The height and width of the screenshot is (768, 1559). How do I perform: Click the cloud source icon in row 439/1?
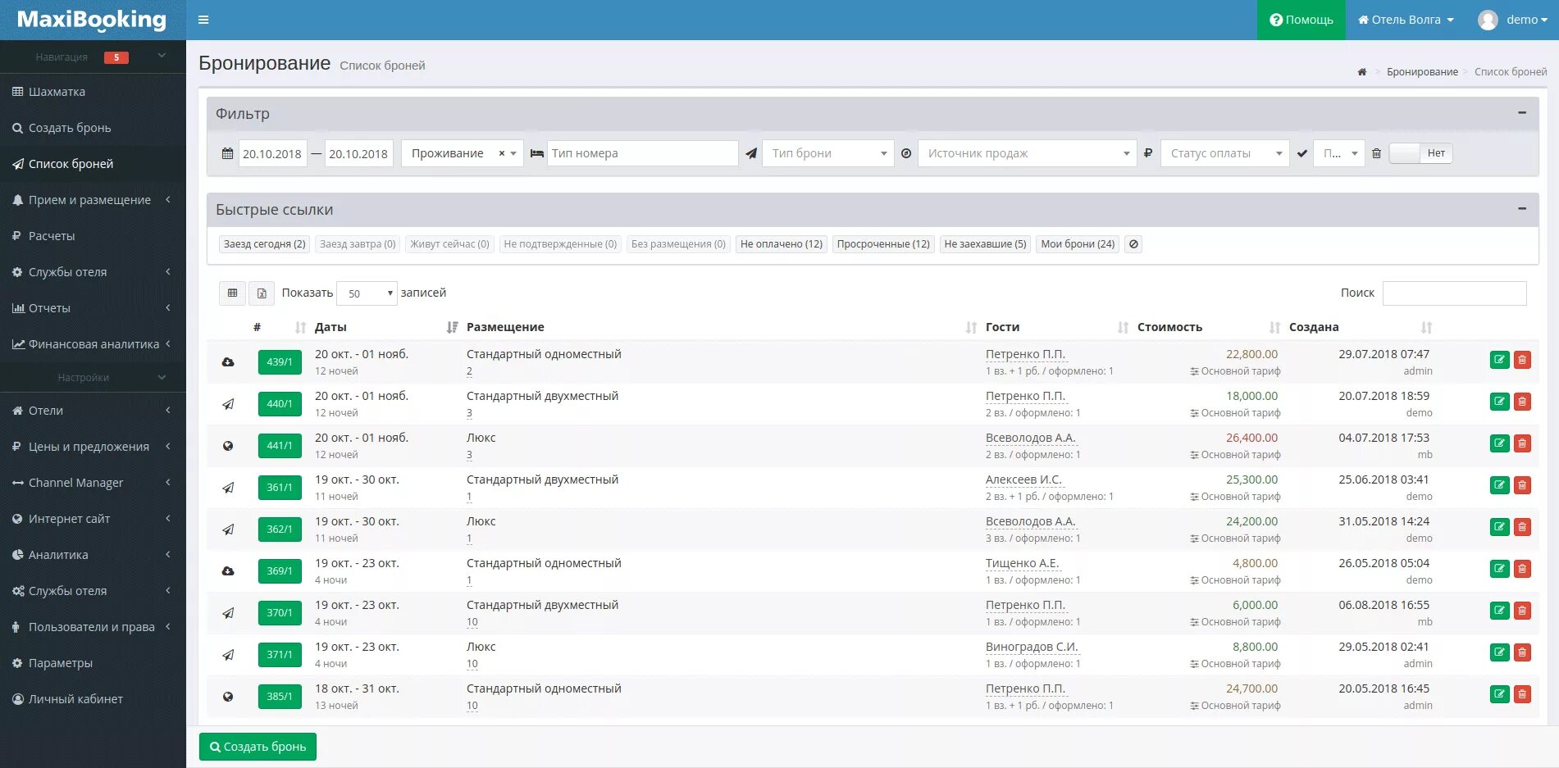(x=228, y=362)
